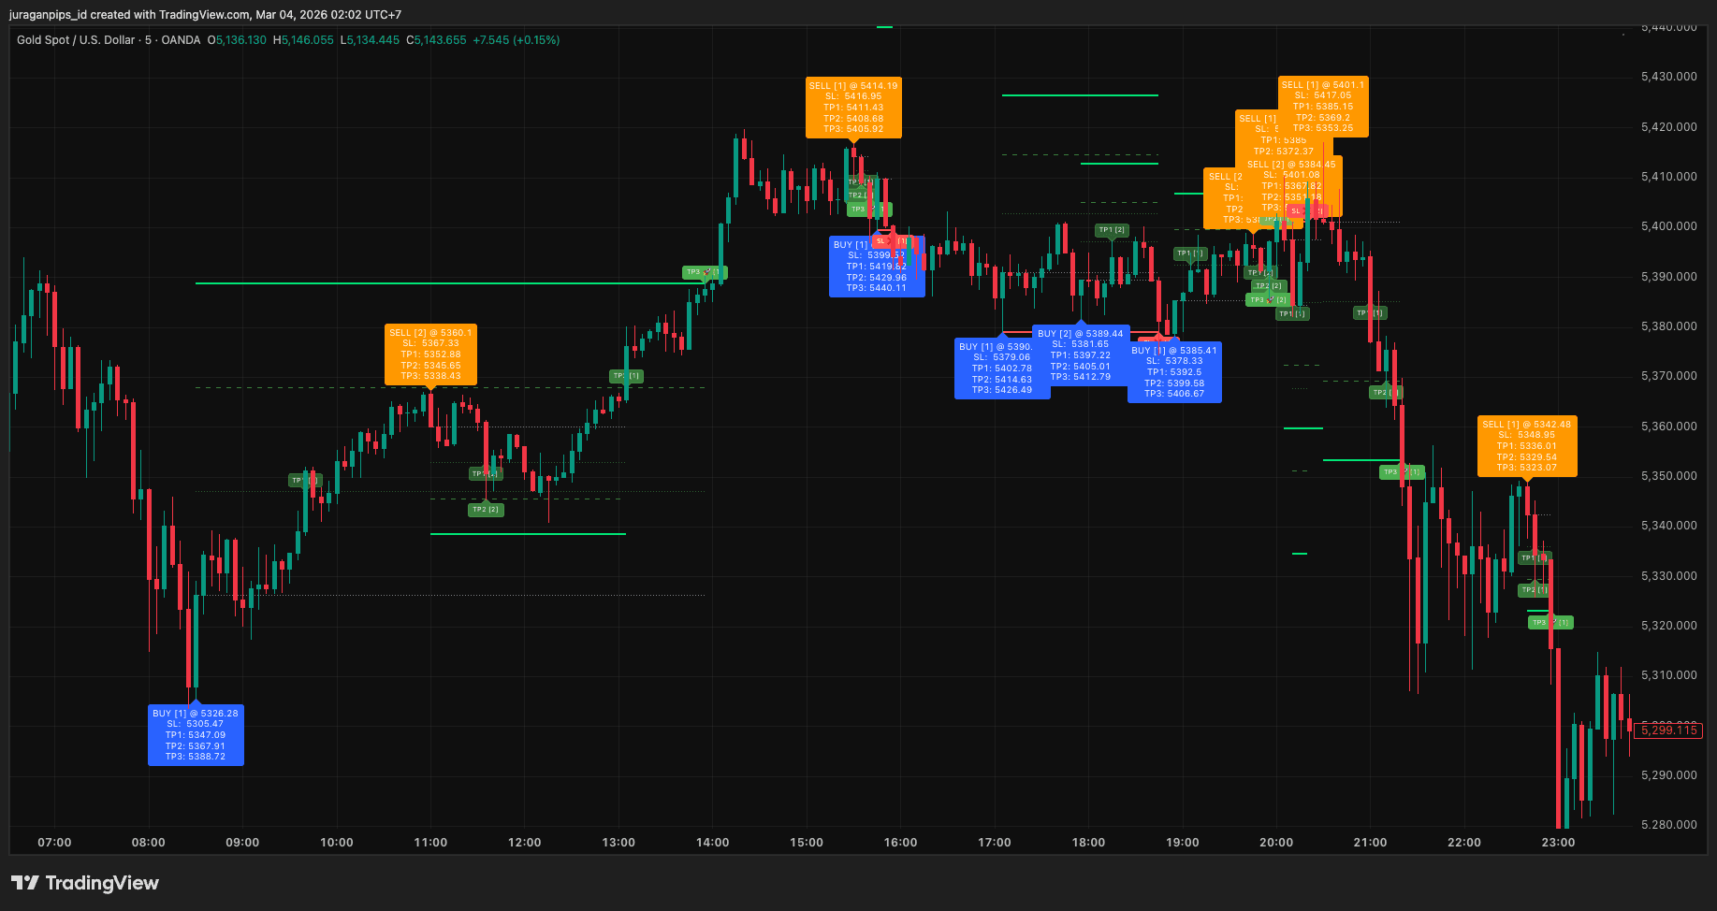Click the SELL [1] @ 5414.19 signal callout
The width and height of the screenshot is (1717, 911).
(853, 107)
